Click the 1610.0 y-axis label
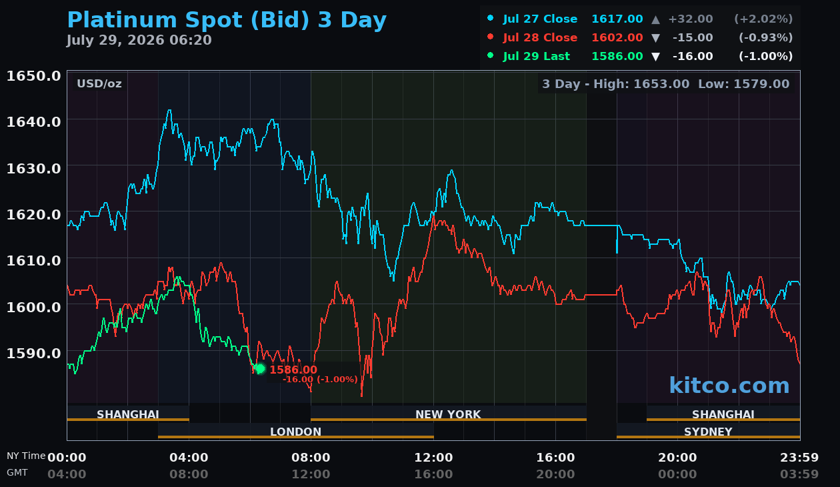Screen dimensions: 840x487 [x=34, y=260]
